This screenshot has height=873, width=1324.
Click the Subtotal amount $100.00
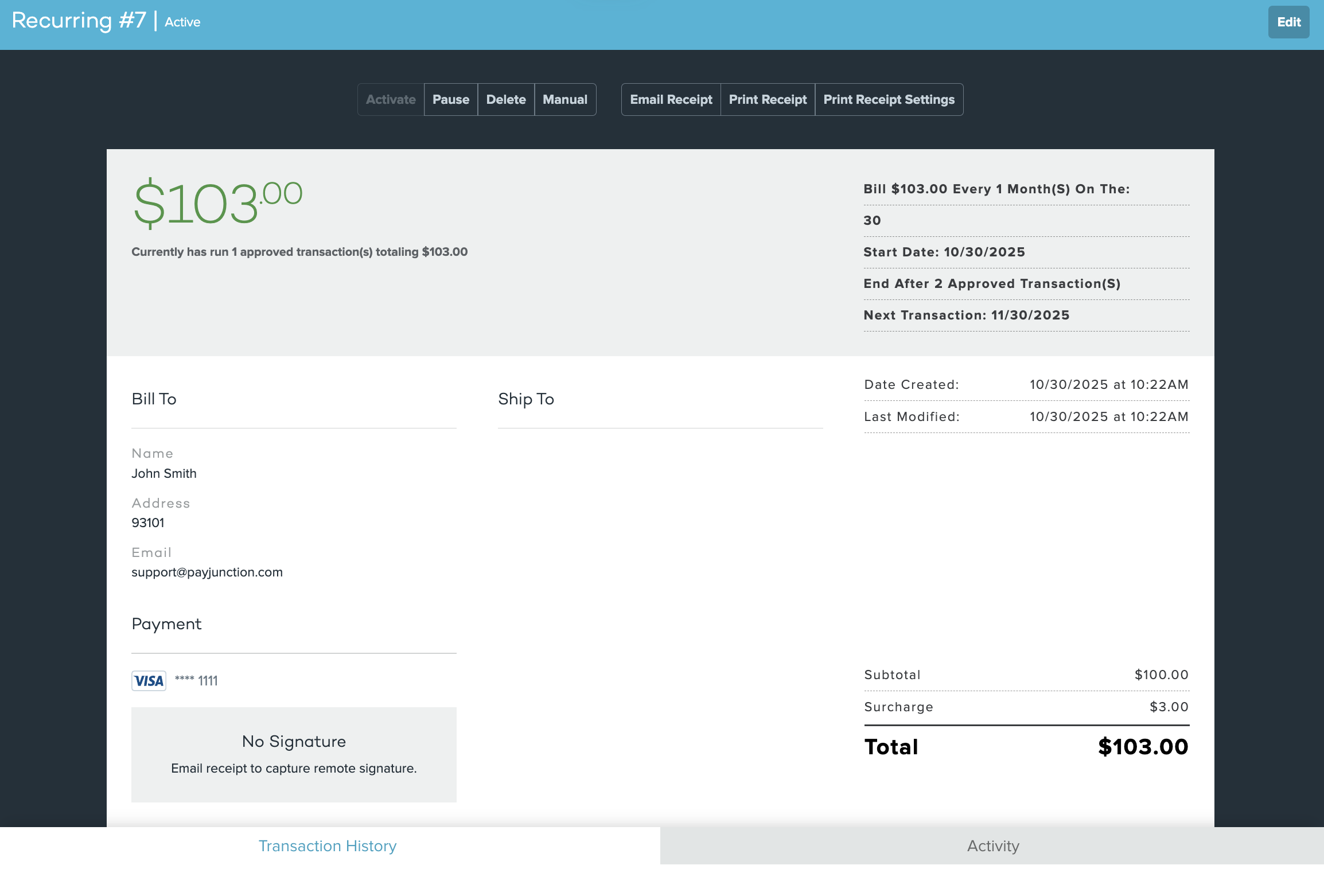(1161, 675)
